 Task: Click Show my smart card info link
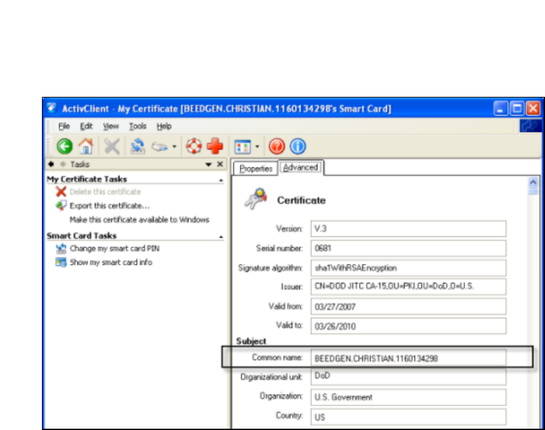111,262
